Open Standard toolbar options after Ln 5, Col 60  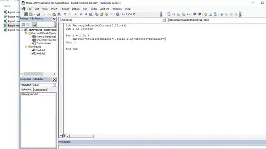pyautogui.click(x=161, y=14)
